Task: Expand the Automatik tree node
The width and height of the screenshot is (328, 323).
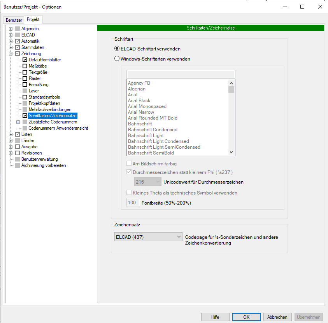Action: [11, 41]
